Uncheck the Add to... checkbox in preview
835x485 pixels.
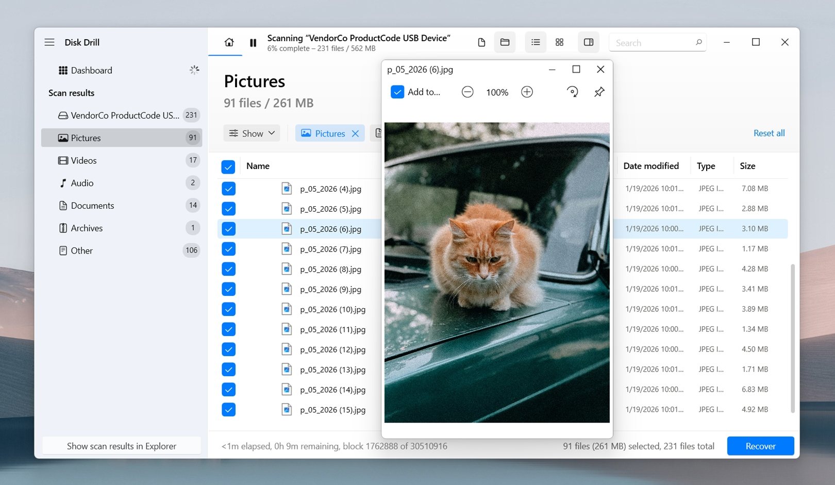(397, 92)
